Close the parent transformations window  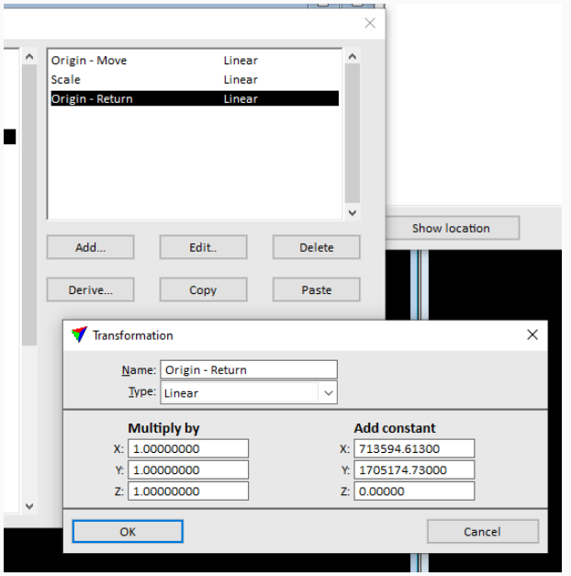click(x=369, y=24)
